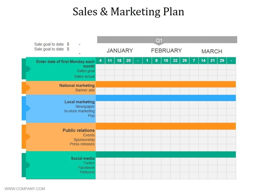Select the JANUARY month heading
The image size is (257, 193).
120,51
